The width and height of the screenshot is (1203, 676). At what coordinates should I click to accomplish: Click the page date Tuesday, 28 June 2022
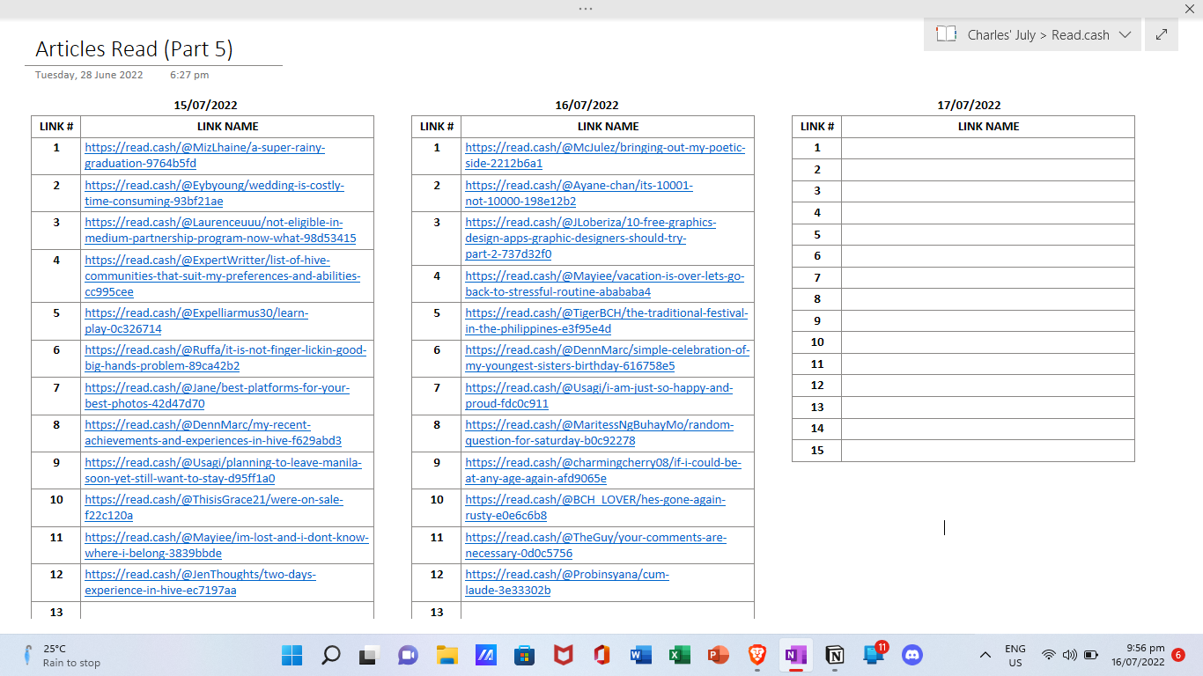point(89,75)
